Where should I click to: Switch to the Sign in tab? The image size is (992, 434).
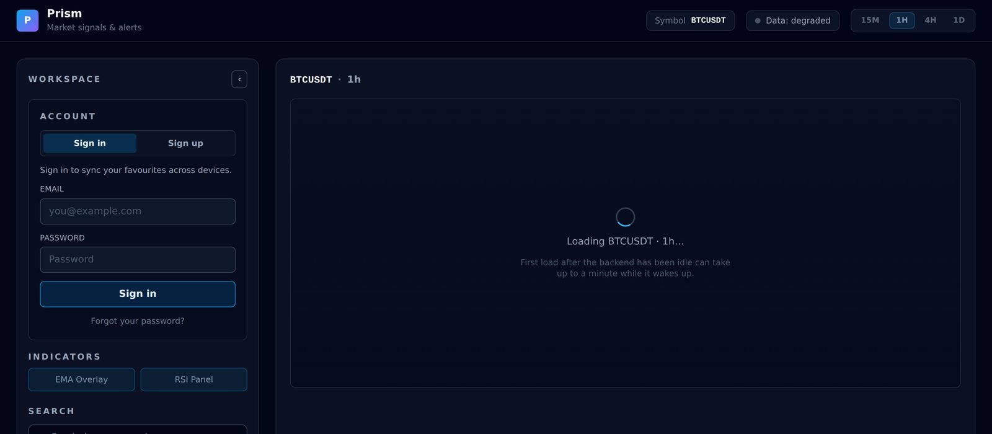(x=90, y=143)
